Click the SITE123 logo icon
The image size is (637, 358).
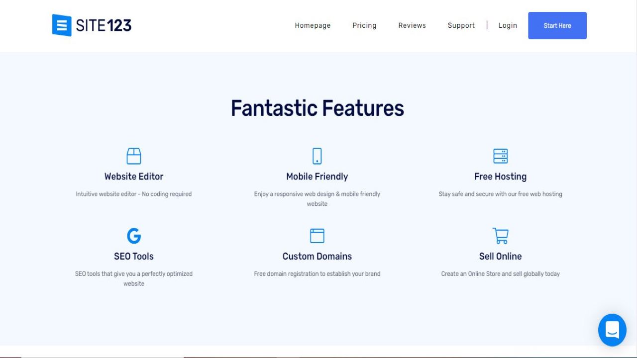pos(61,25)
